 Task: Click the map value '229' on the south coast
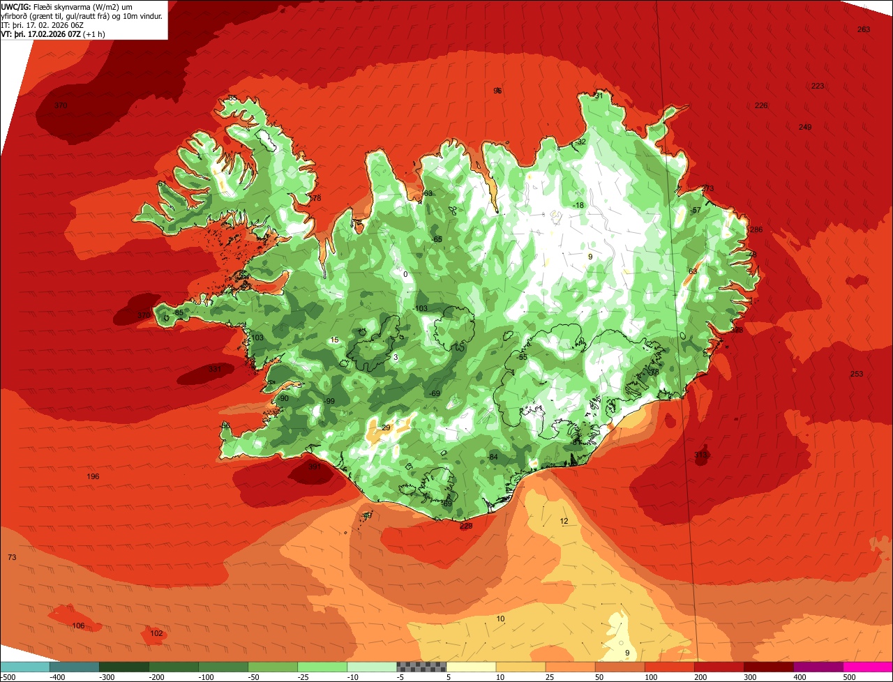pyautogui.click(x=466, y=526)
